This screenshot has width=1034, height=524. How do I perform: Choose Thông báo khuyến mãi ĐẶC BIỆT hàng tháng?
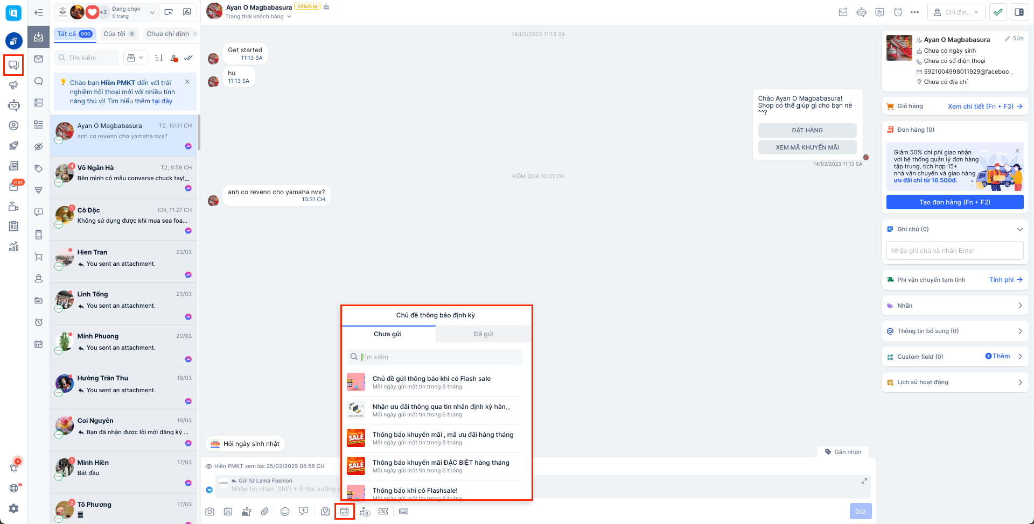pos(435,466)
